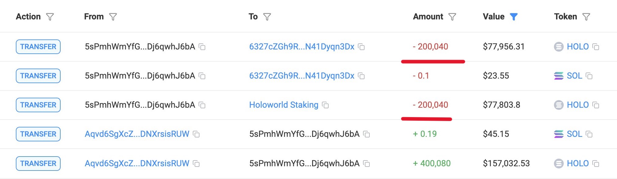617x179 pixels.
Task: Copy the Holoworld Staking address
Action: [326, 105]
